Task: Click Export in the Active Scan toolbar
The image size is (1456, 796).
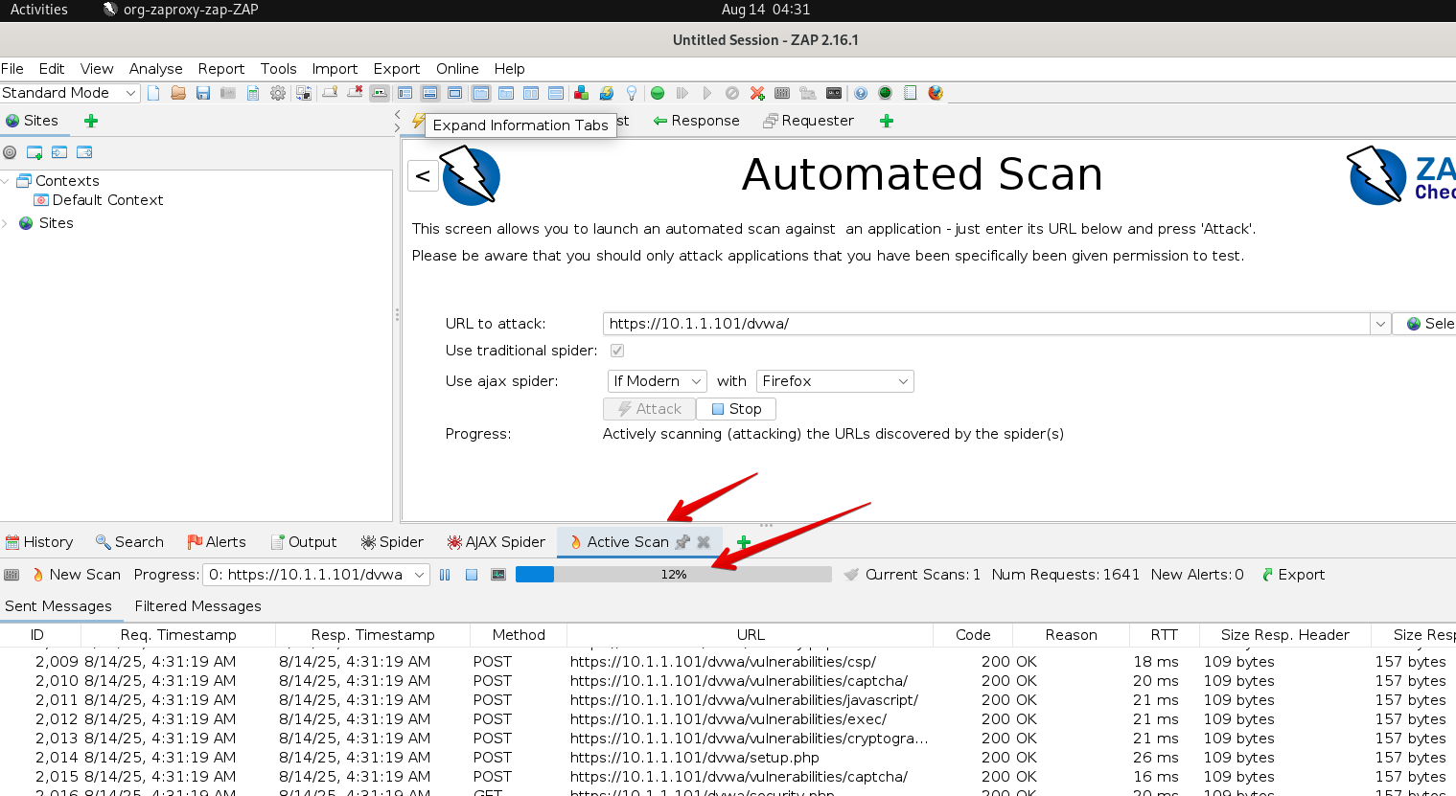Action: point(1293,575)
